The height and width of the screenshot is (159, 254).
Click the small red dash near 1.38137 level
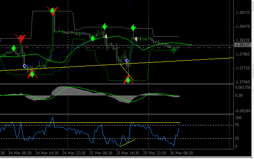[x=26, y=47]
